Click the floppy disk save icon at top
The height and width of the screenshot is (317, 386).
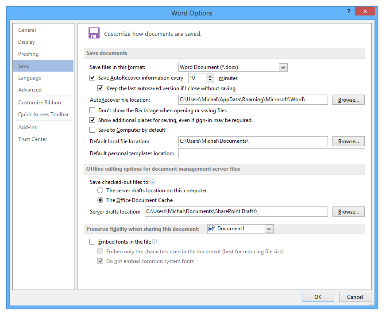click(x=94, y=33)
